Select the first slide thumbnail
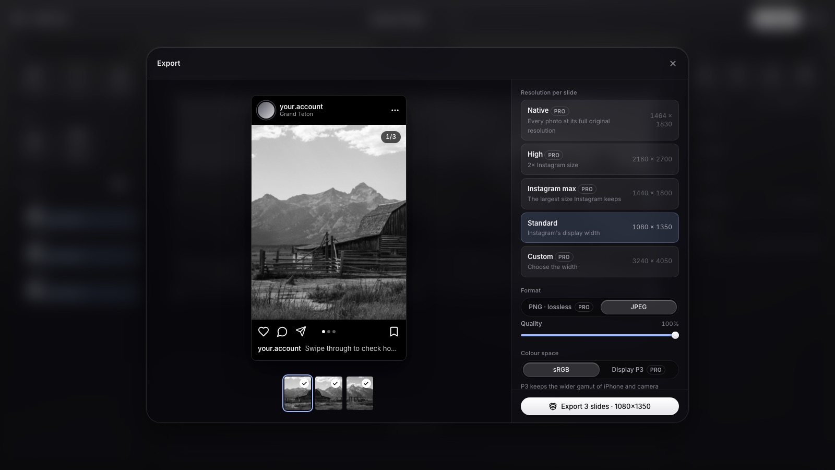 click(297, 393)
